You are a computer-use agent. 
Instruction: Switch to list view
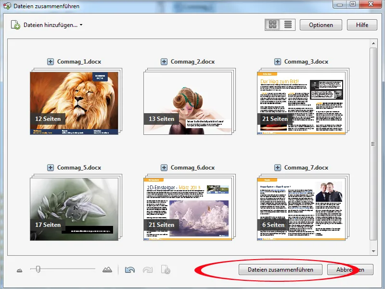pyautogui.click(x=288, y=25)
